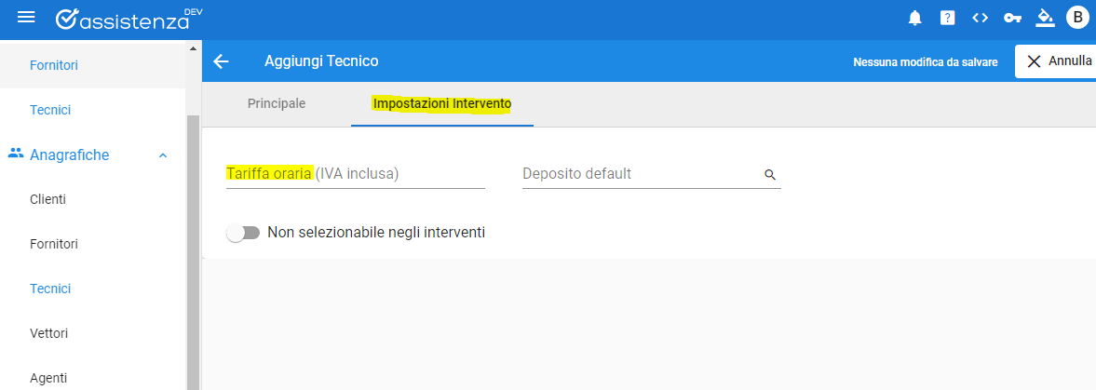Select the Impostazioni Intervento tab
The width and height of the screenshot is (1096, 390).
442,103
